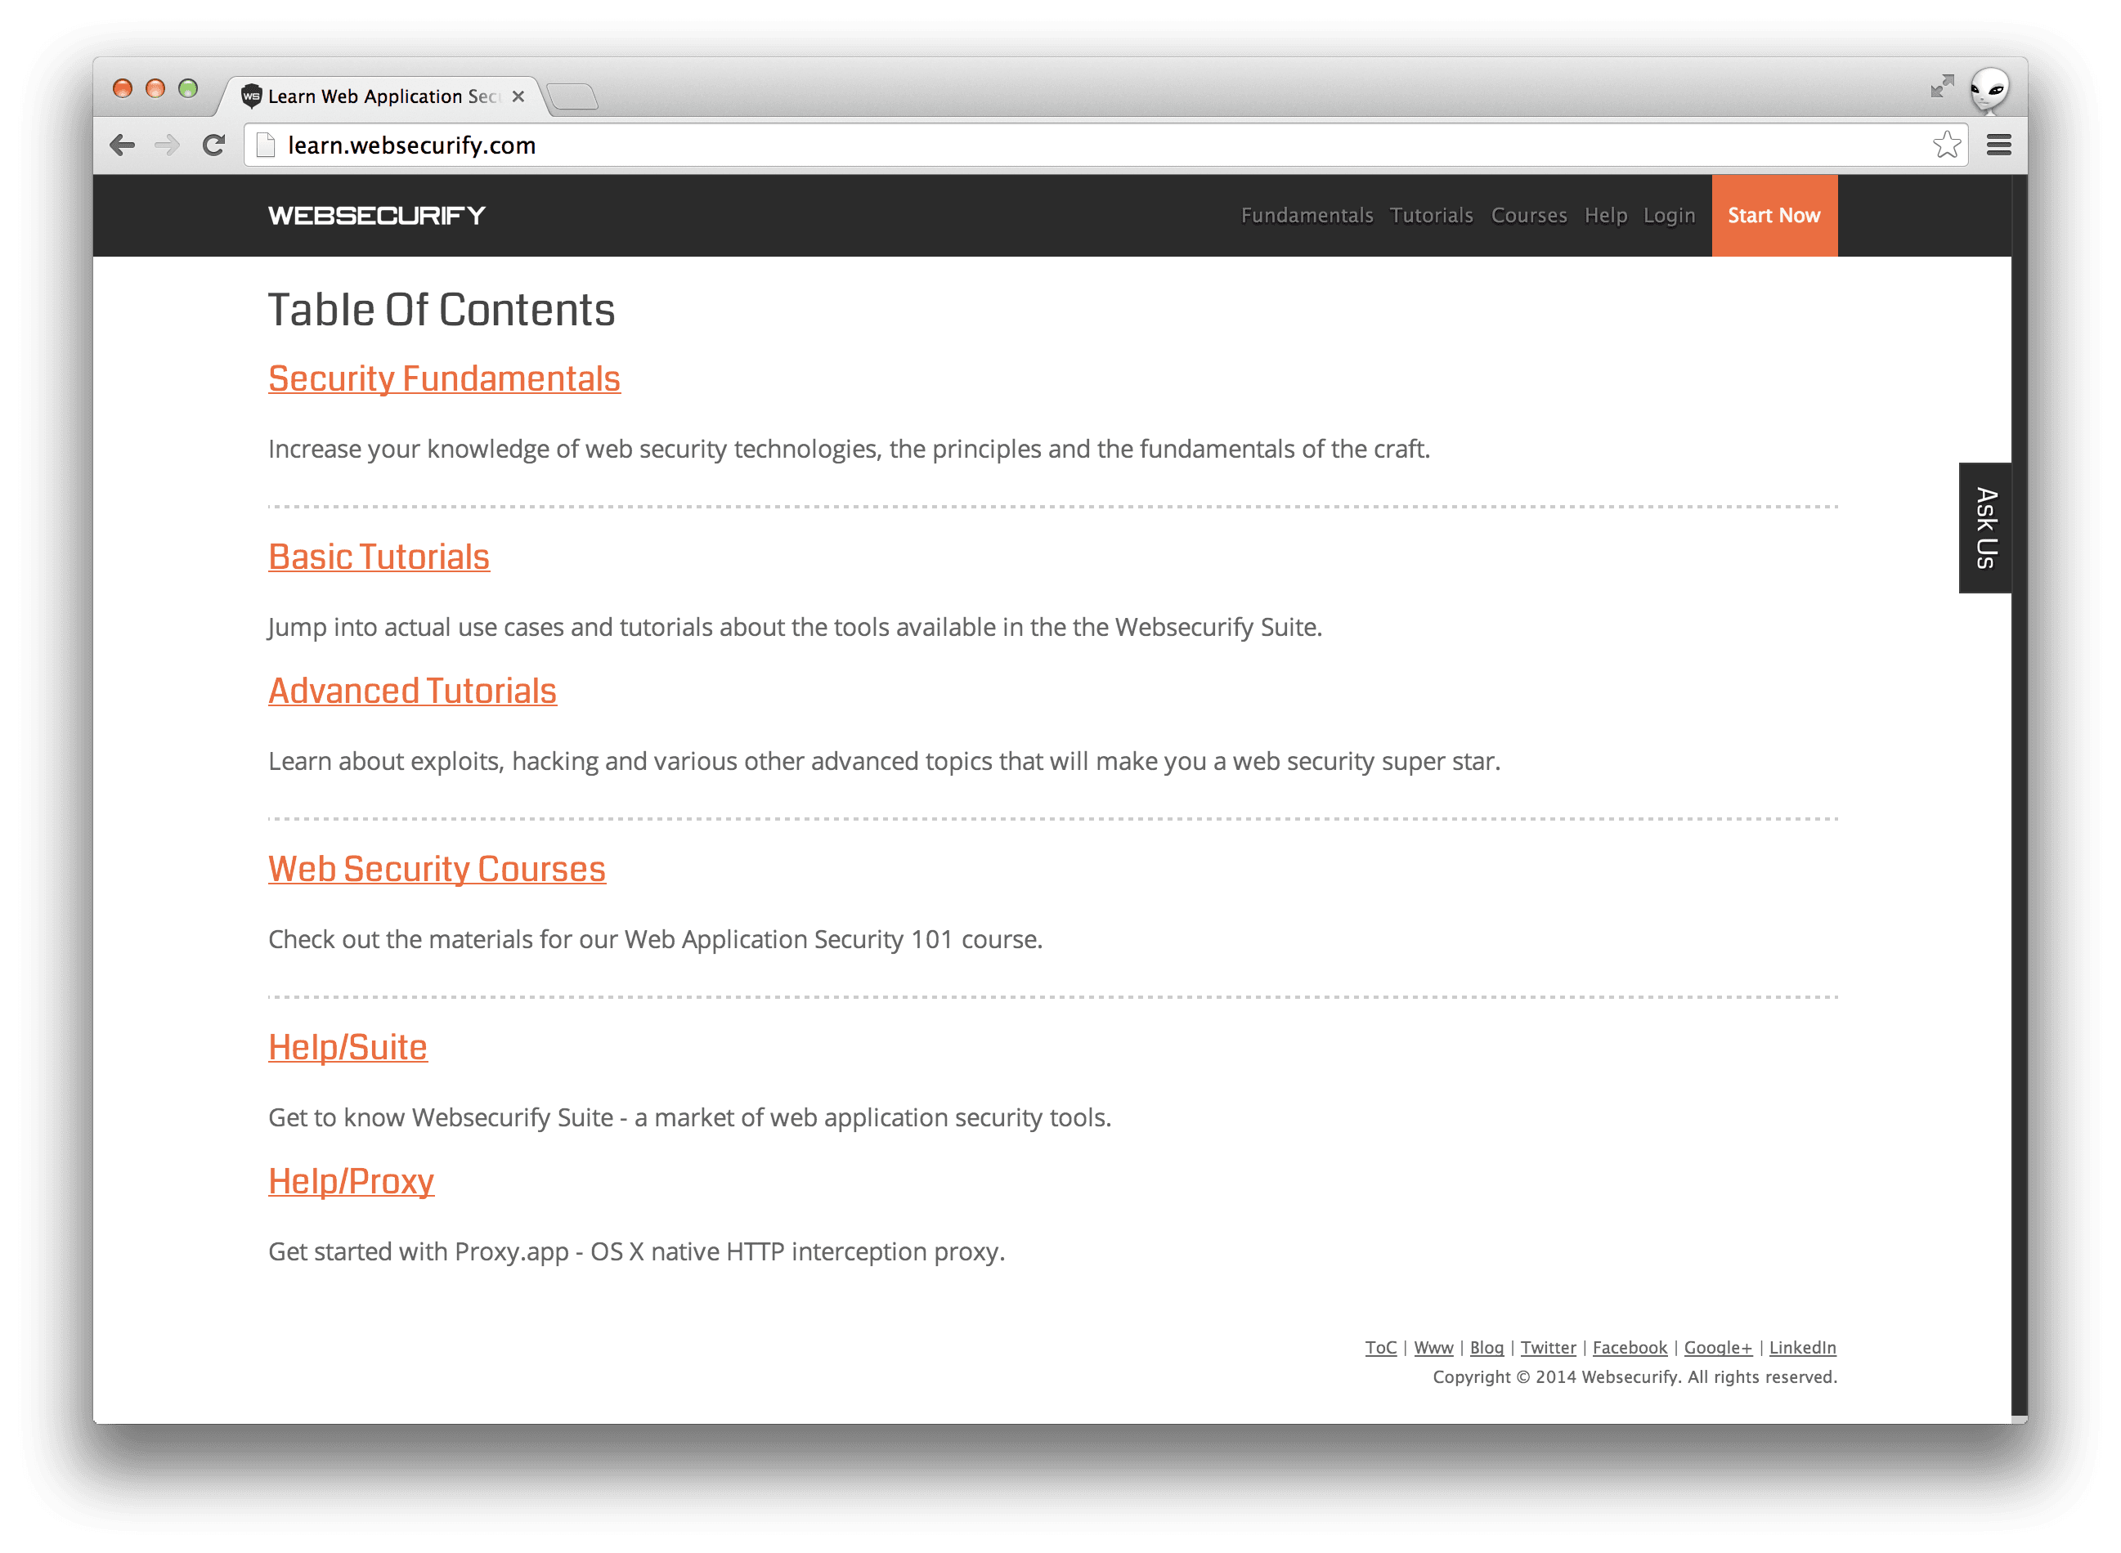This screenshot has width=2121, height=1553.
Task: Select the Learn Web Application Sec tab
Action: [383, 96]
